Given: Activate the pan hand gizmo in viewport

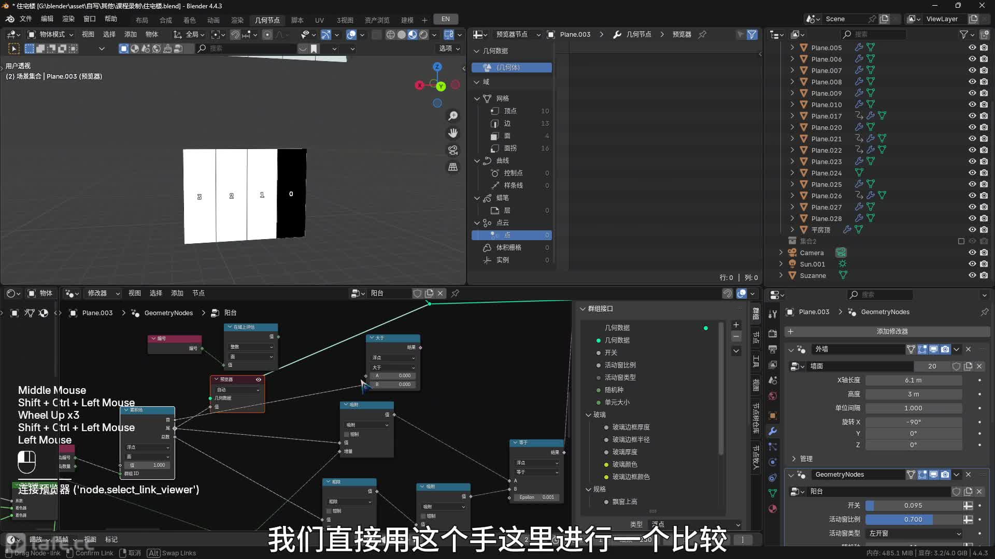Looking at the screenshot, I should point(453,133).
